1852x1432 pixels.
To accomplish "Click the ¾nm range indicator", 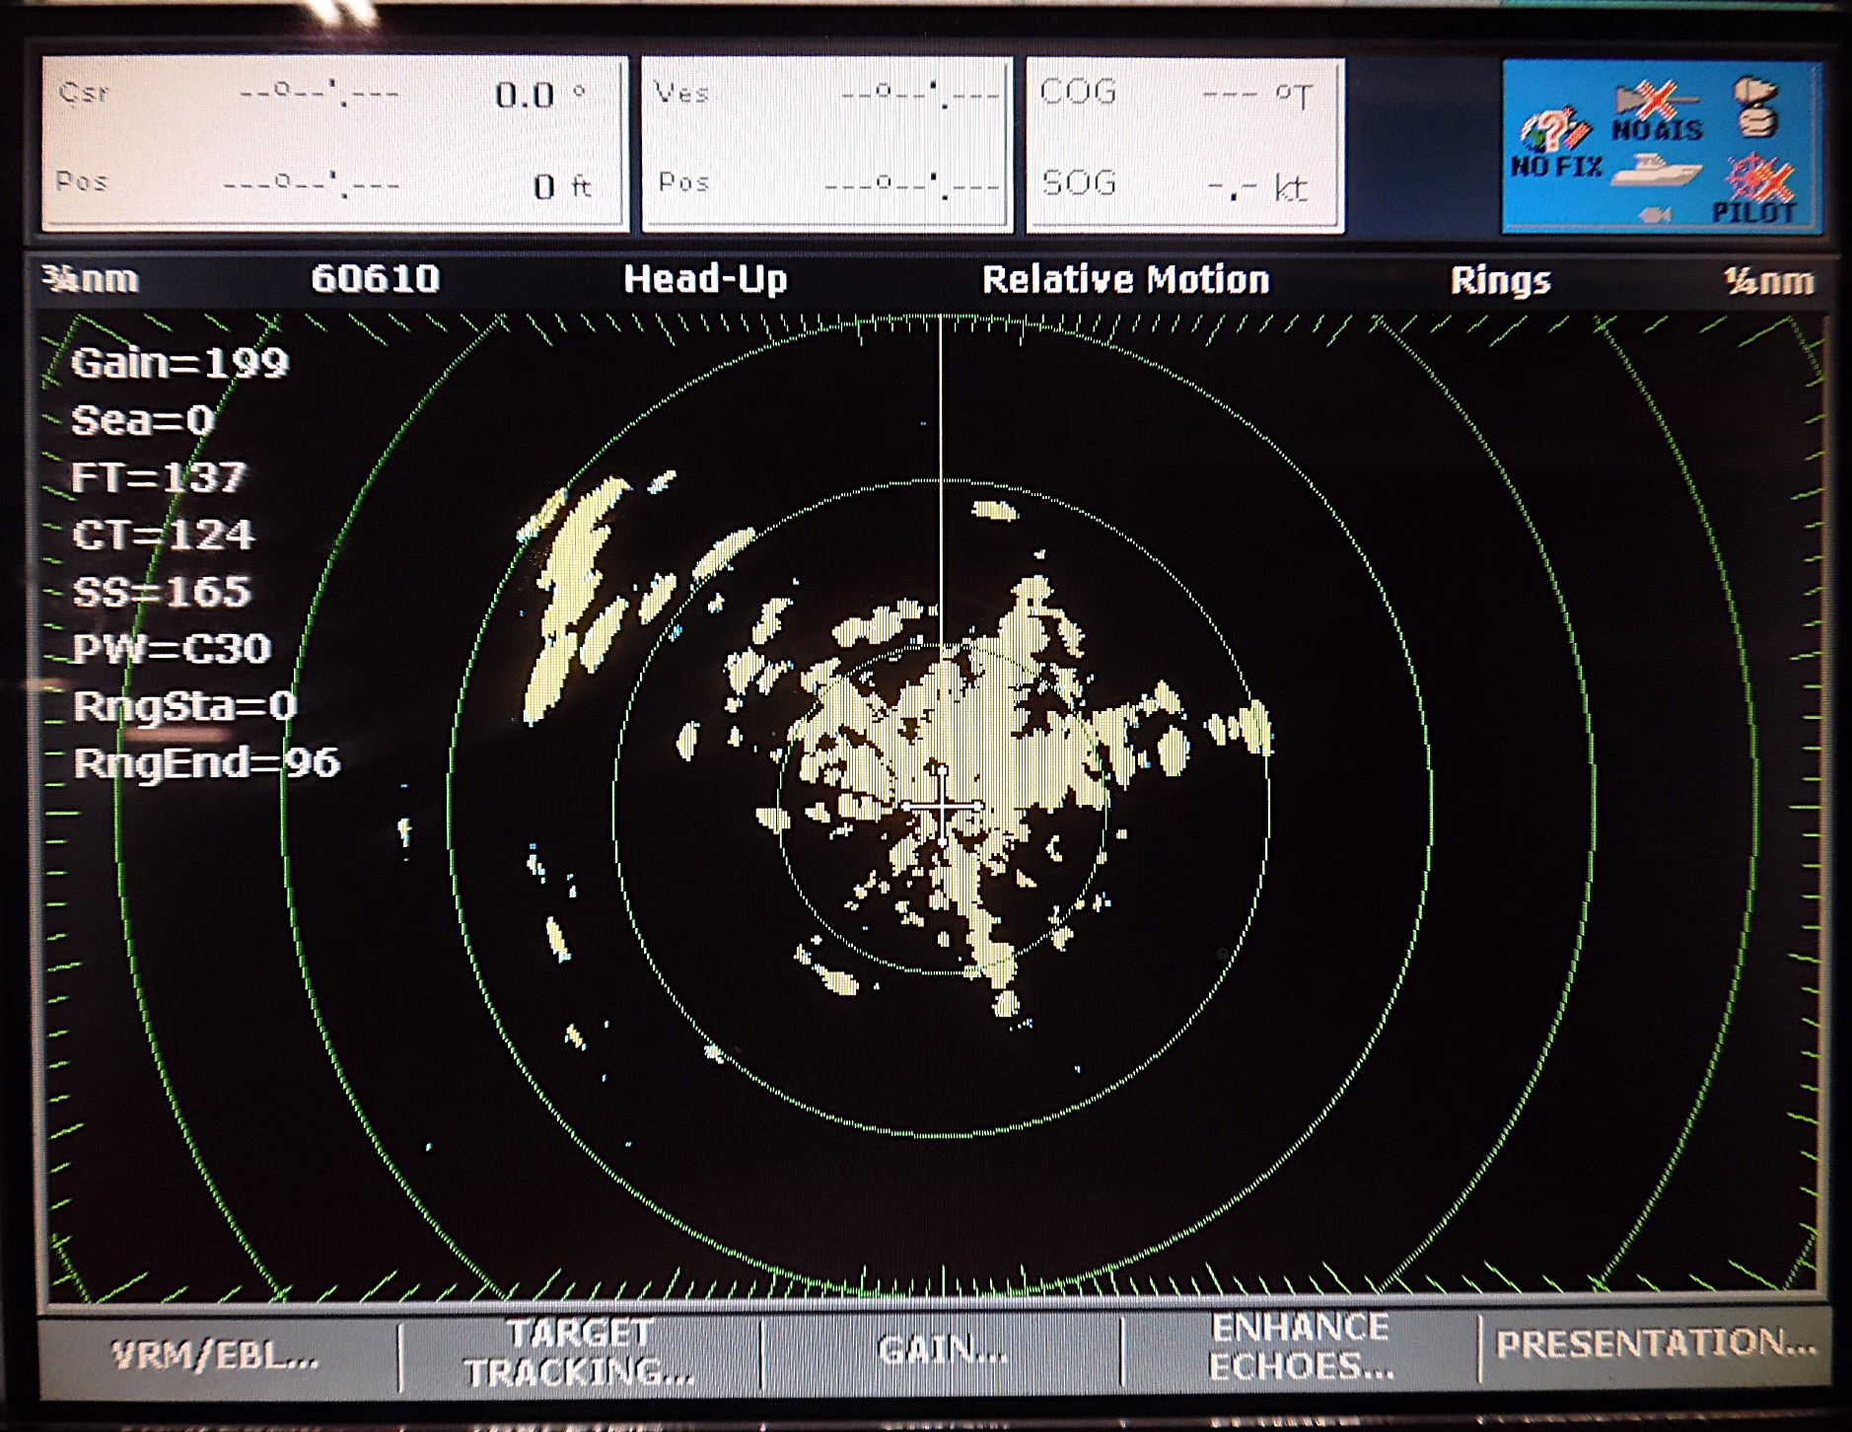I will [91, 279].
